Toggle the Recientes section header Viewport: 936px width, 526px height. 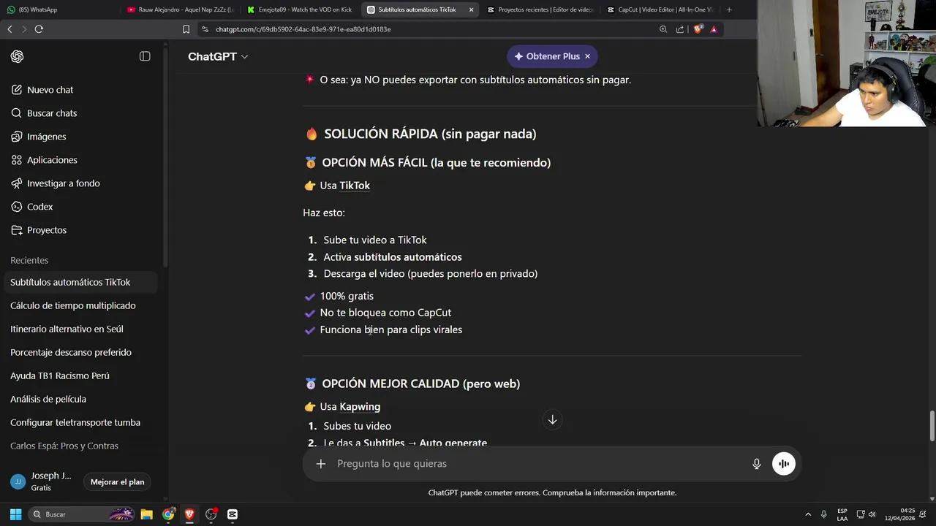pos(29,260)
